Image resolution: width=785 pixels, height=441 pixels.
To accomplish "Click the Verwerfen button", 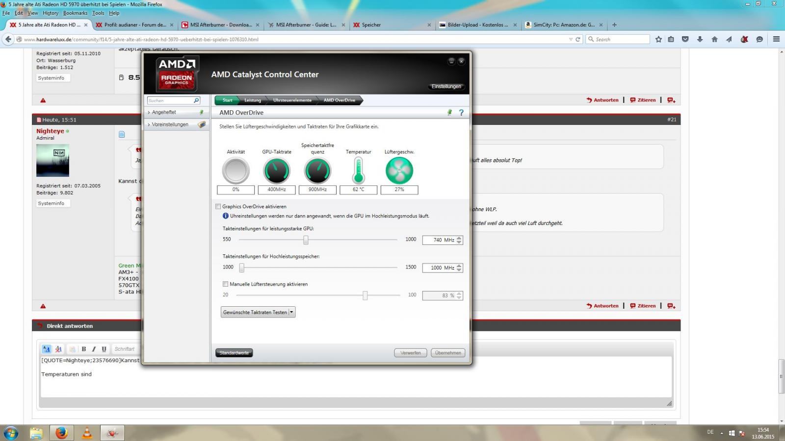I will coord(410,353).
